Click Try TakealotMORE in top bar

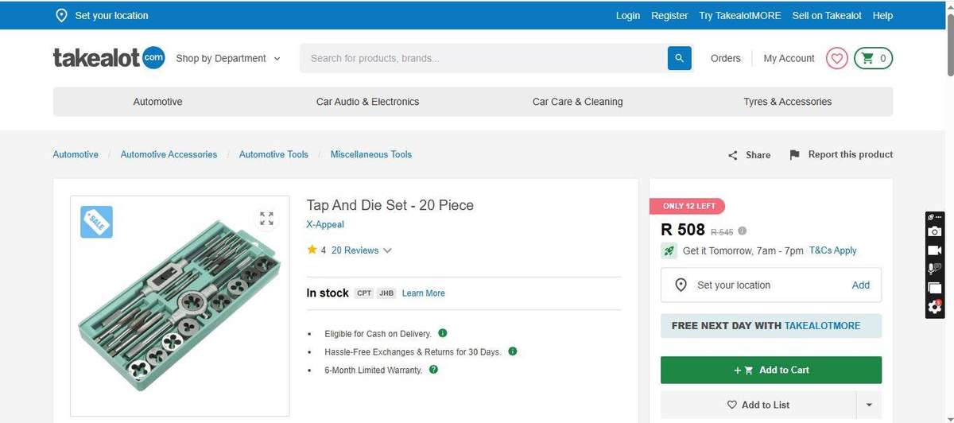(x=740, y=15)
